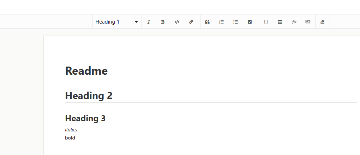Insert a checkbox task list
The width and height of the screenshot is (360, 155).
[x=250, y=22]
